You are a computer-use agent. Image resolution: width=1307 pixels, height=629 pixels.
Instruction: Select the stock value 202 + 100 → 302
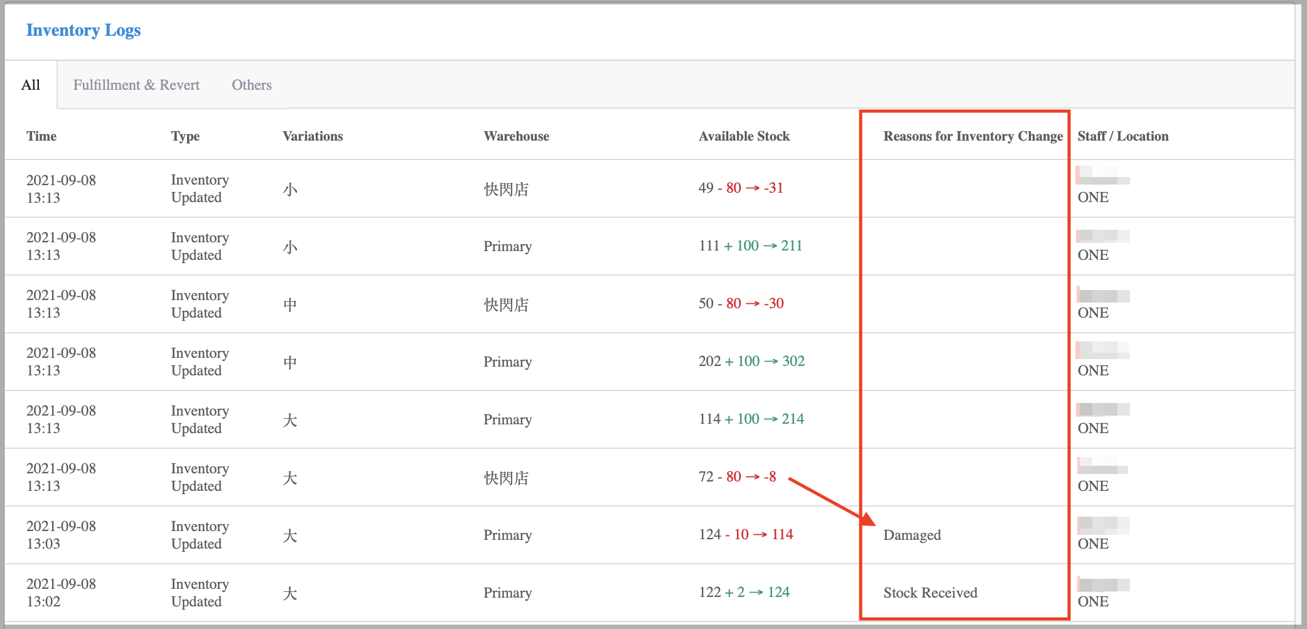click(x=751, y=361)
